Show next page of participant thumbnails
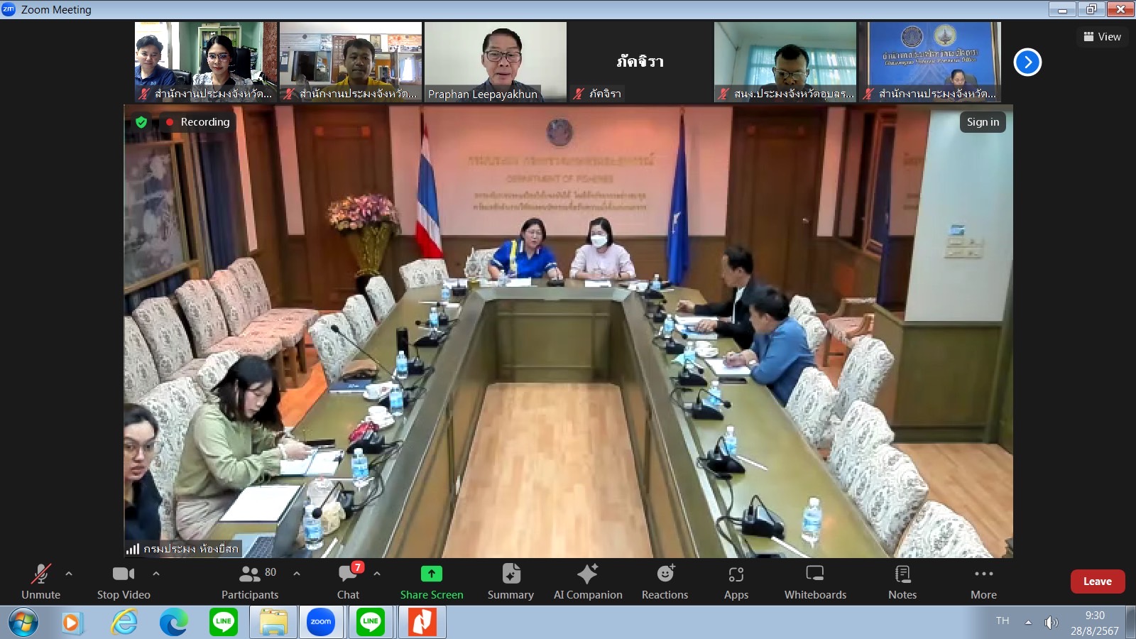This screenshot has height=639, width=1136. tap(1027, 62)
